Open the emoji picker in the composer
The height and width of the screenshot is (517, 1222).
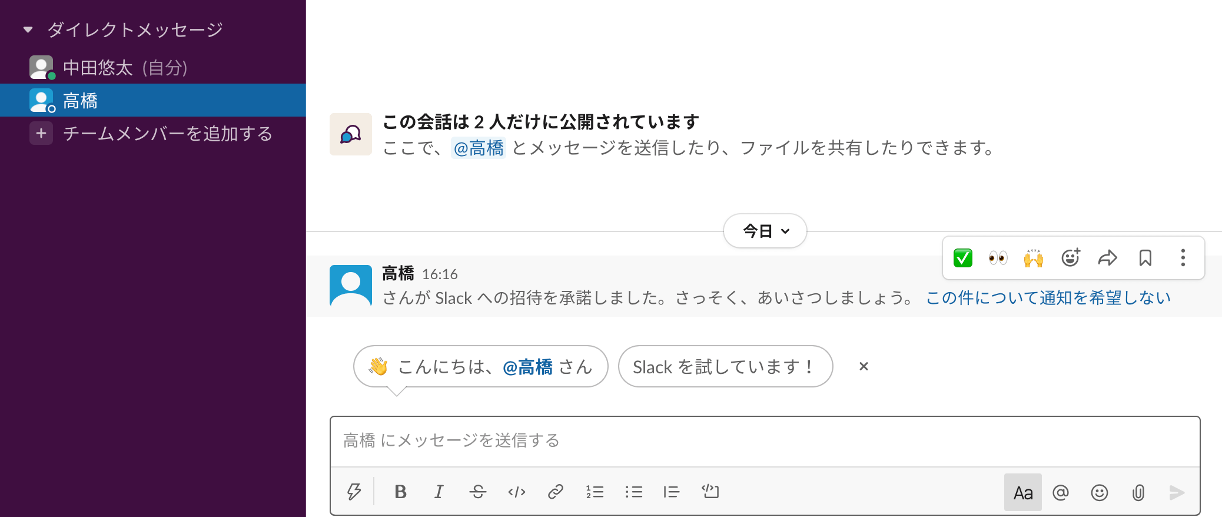(1100, 492)
